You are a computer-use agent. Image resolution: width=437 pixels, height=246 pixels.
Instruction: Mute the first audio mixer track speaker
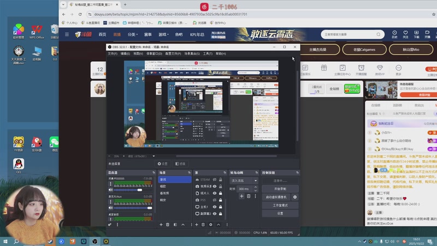click(111, 190)
